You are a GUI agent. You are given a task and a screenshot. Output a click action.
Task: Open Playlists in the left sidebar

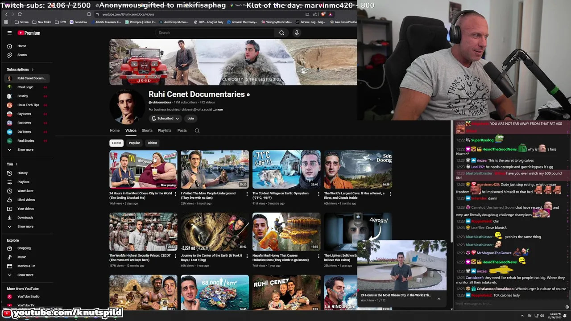click(x=27, y=182)
